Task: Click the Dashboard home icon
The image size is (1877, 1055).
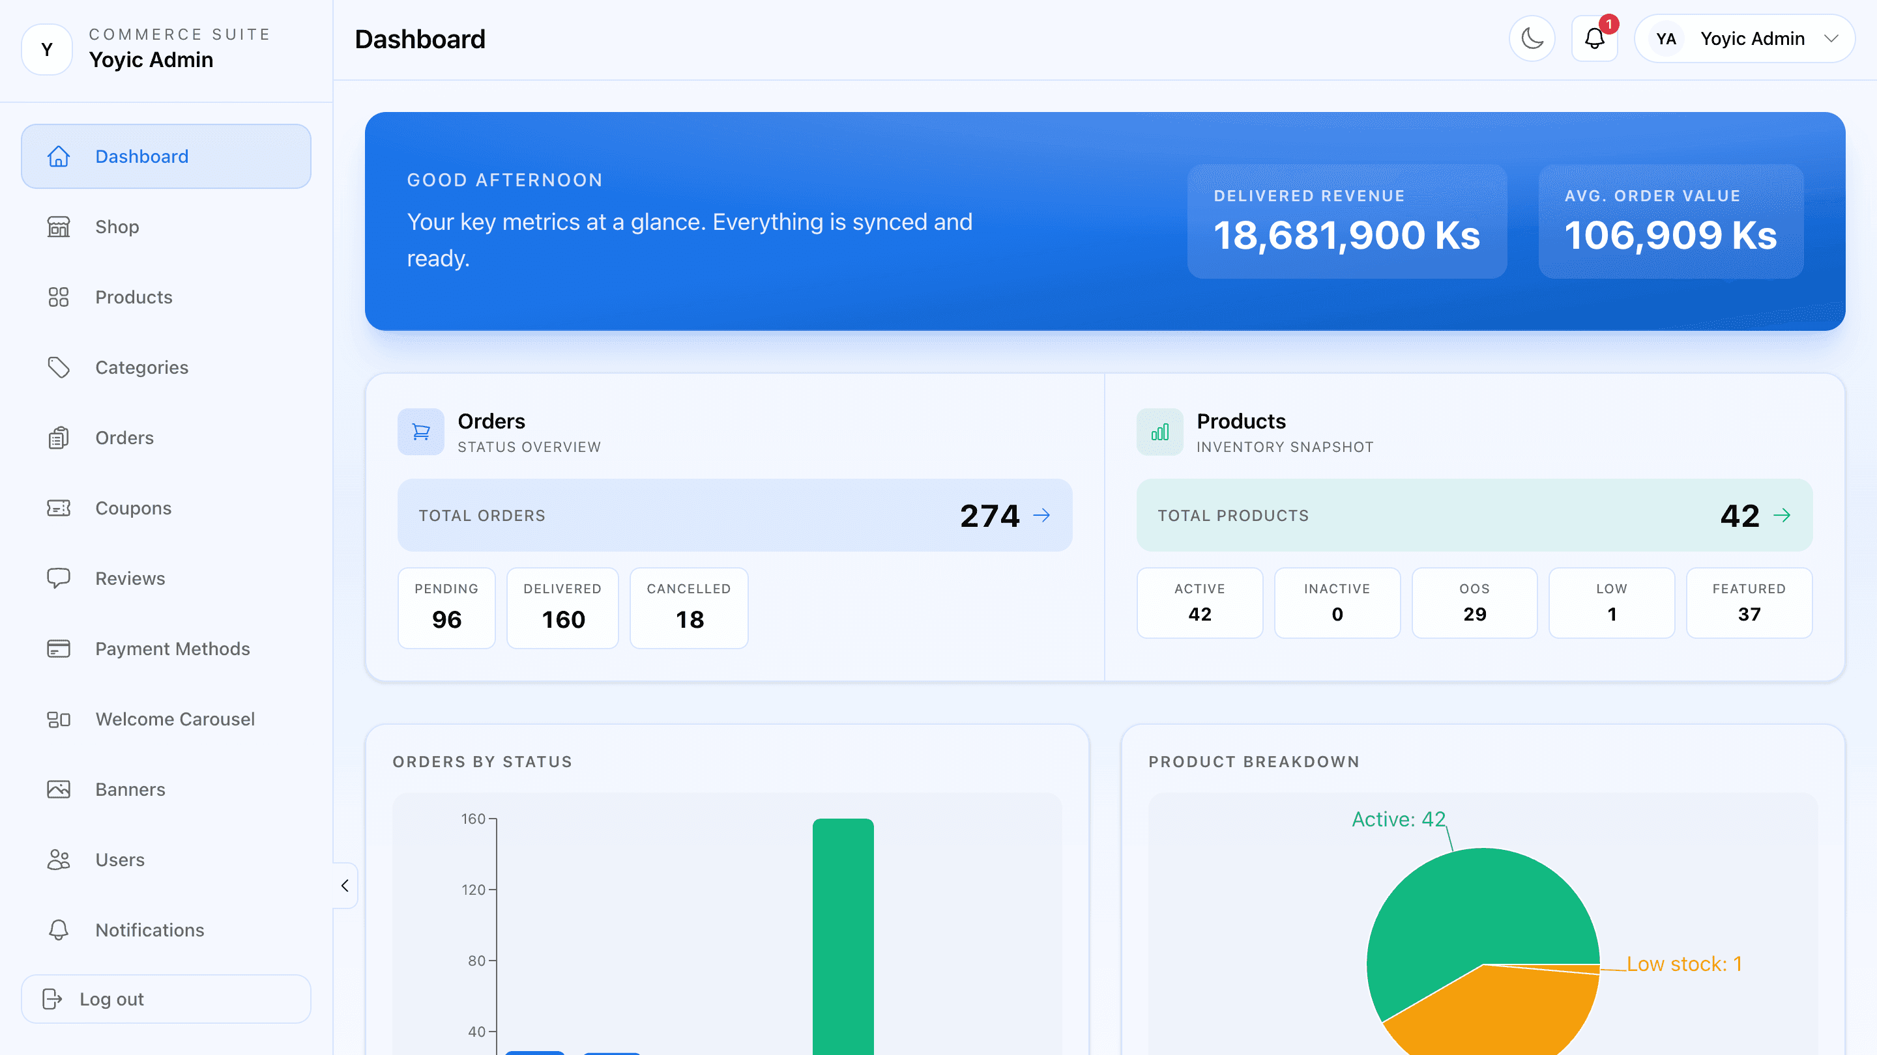Action: (58, 156)
